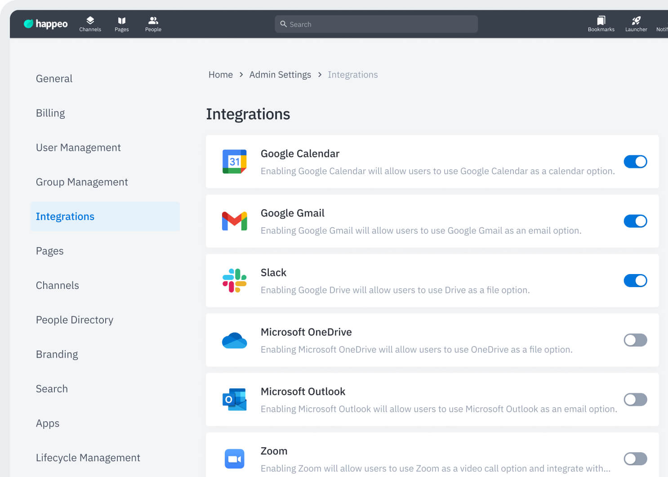
Task: Turn on the Zoom integration
Action: (x=635, y=459)
